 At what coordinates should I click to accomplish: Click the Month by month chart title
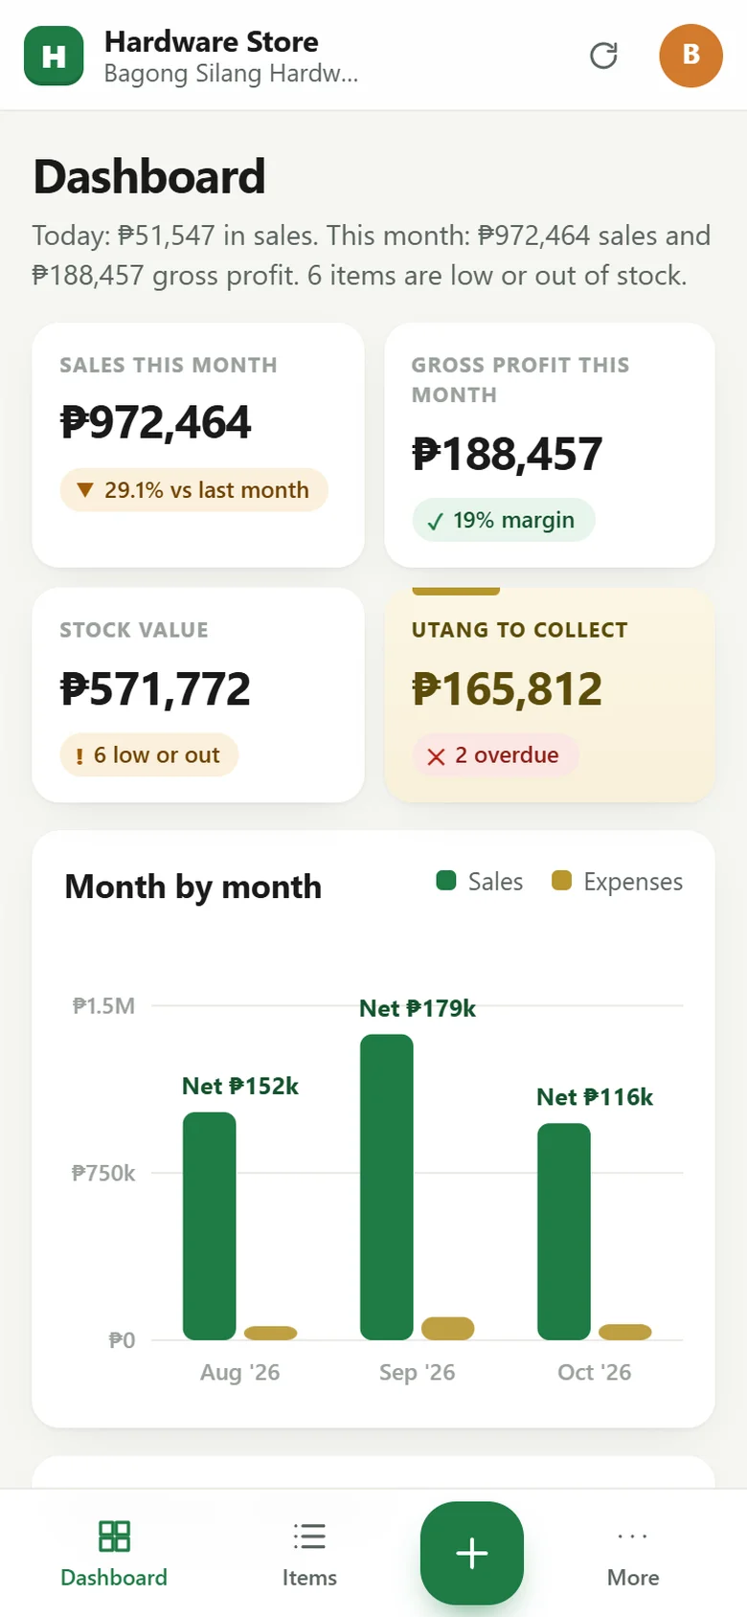coord(193,887)
